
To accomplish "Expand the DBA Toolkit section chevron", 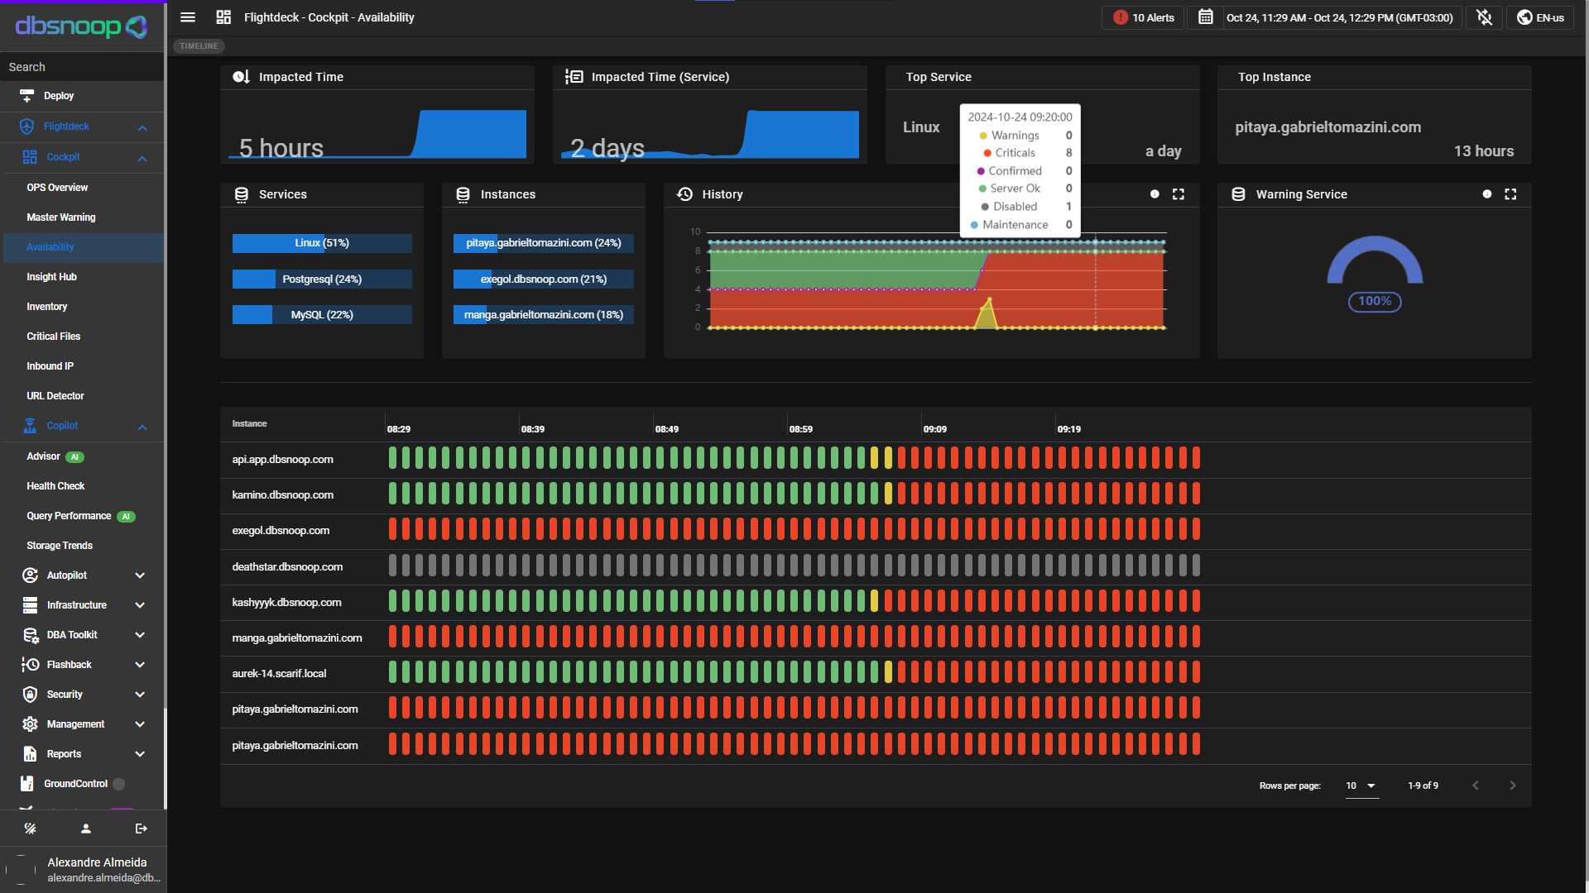I will click(x=140, y=635).
